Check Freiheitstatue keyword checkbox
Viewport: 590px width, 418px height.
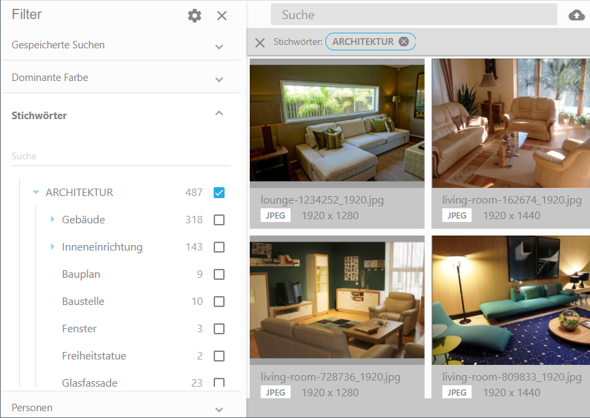point(219,356)
